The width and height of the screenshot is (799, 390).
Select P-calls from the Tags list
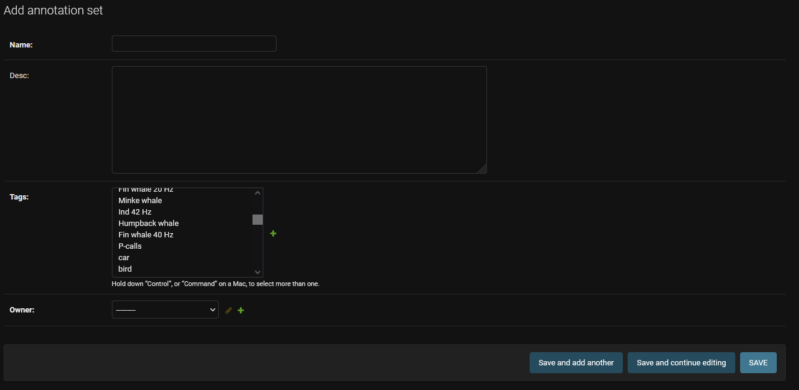pyautogui.click(x=130, y=246)
